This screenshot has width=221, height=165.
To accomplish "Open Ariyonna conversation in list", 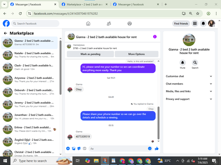I will pyautogui.click(x=30, y=80).
